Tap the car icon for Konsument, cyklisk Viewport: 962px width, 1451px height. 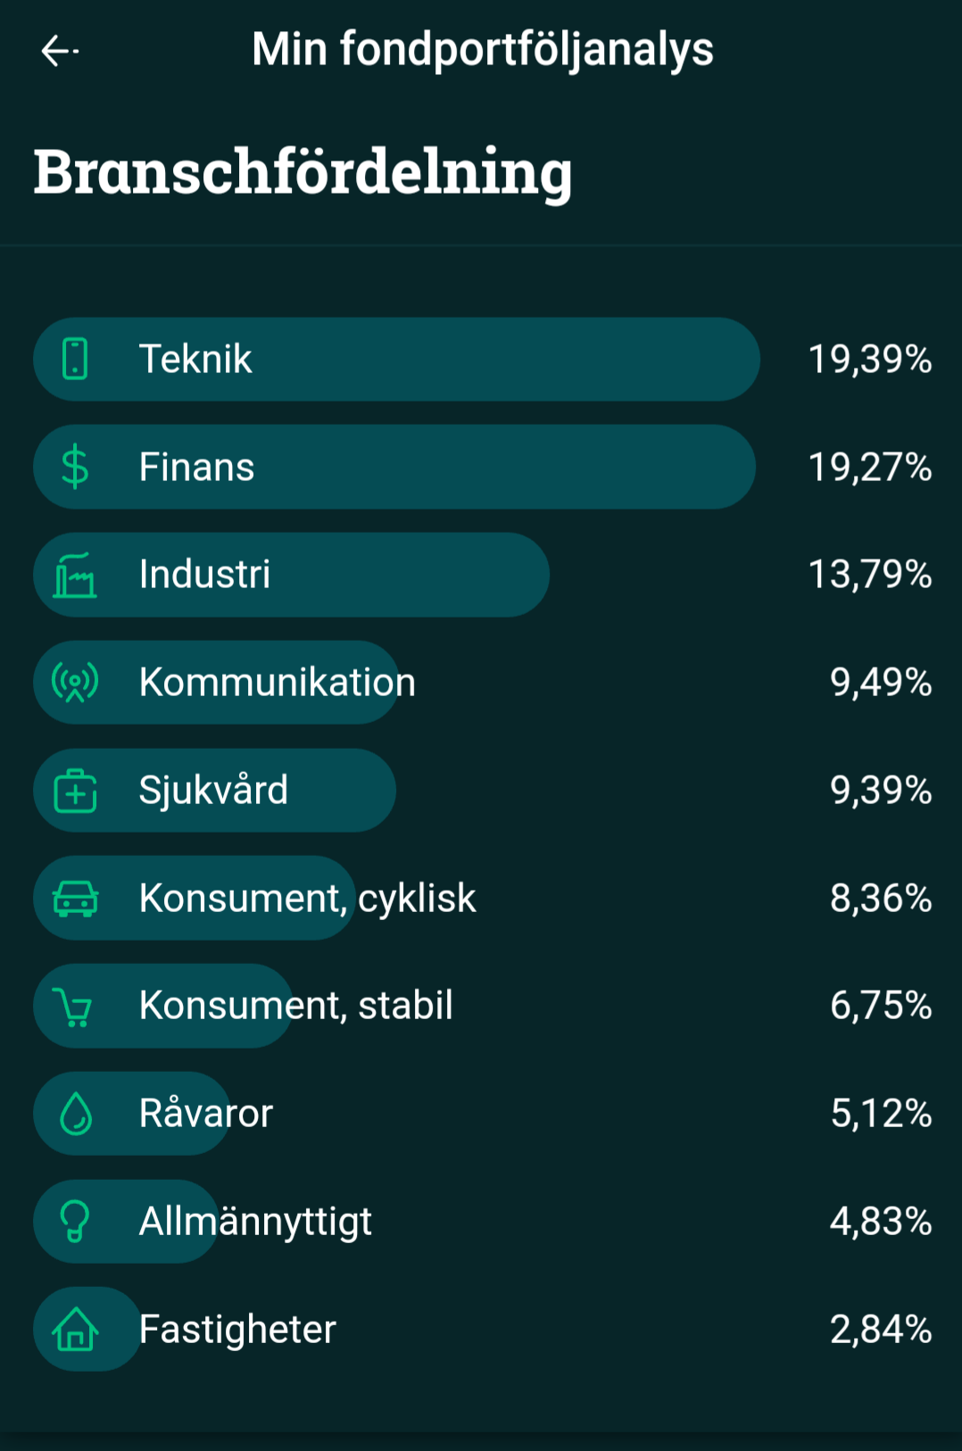[75, 899]
